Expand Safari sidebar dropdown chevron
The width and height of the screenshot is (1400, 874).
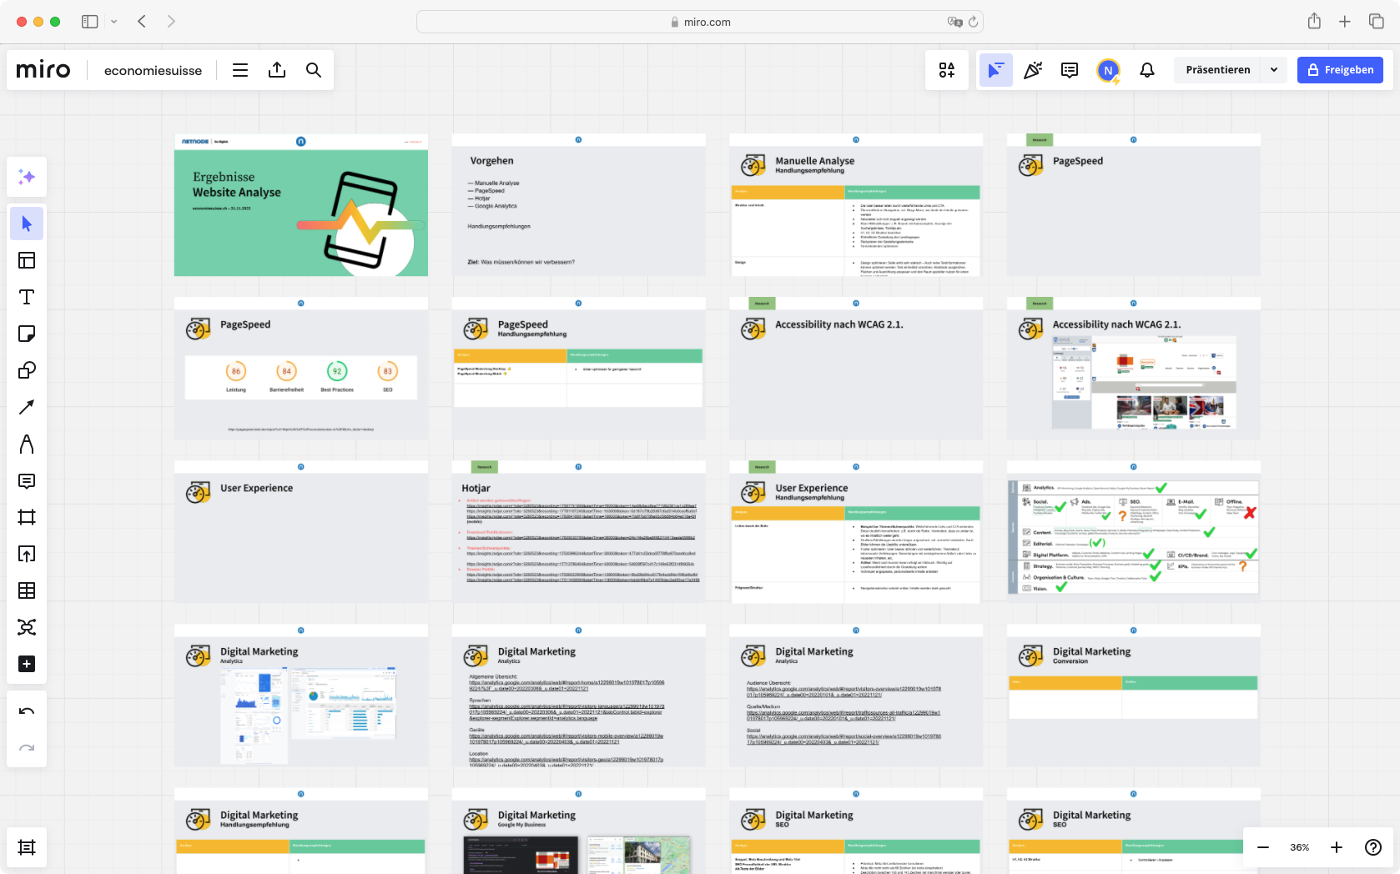click(114, 22)
